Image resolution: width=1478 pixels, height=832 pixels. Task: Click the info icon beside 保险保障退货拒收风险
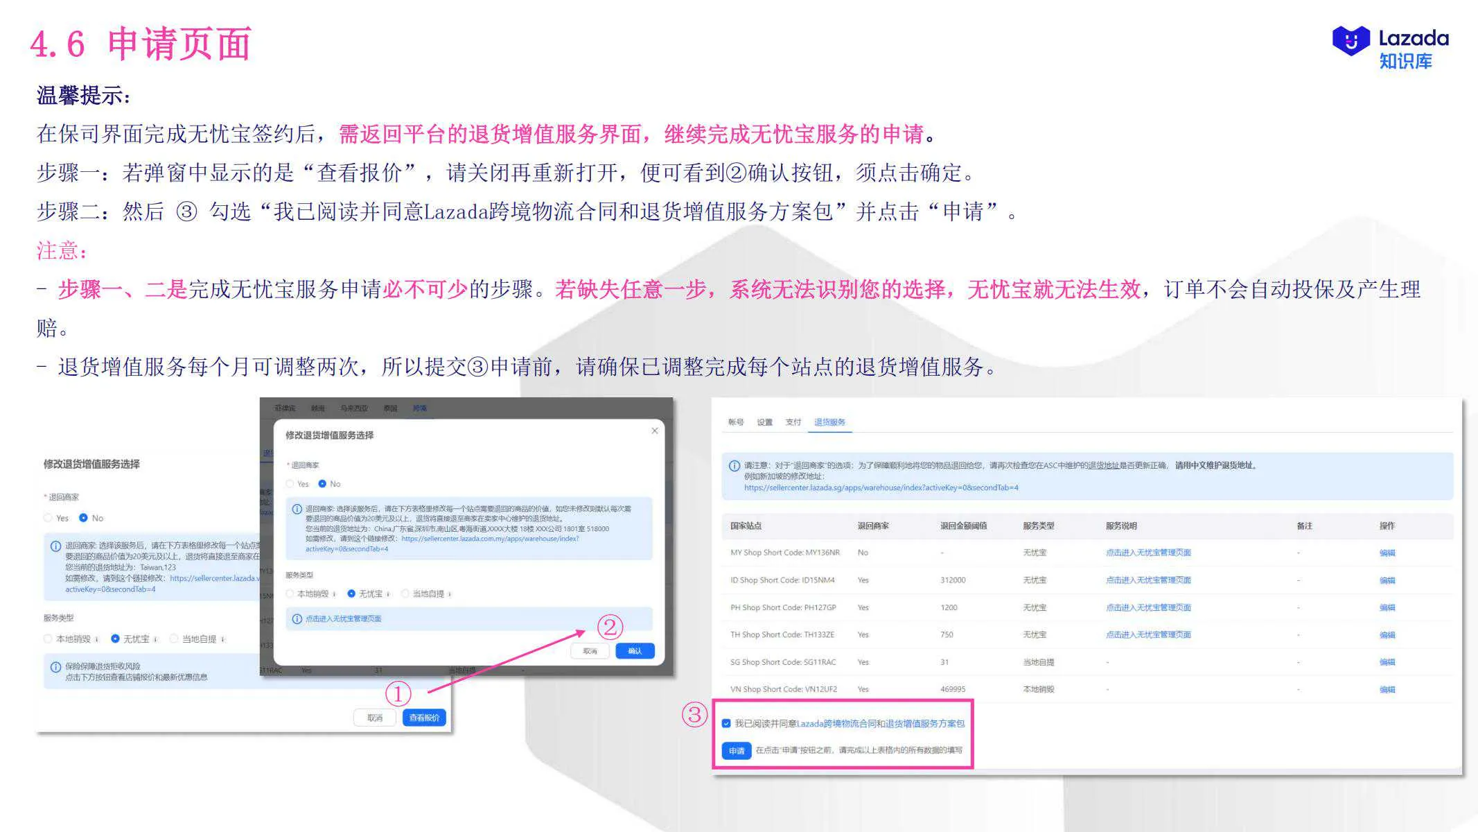54,666
